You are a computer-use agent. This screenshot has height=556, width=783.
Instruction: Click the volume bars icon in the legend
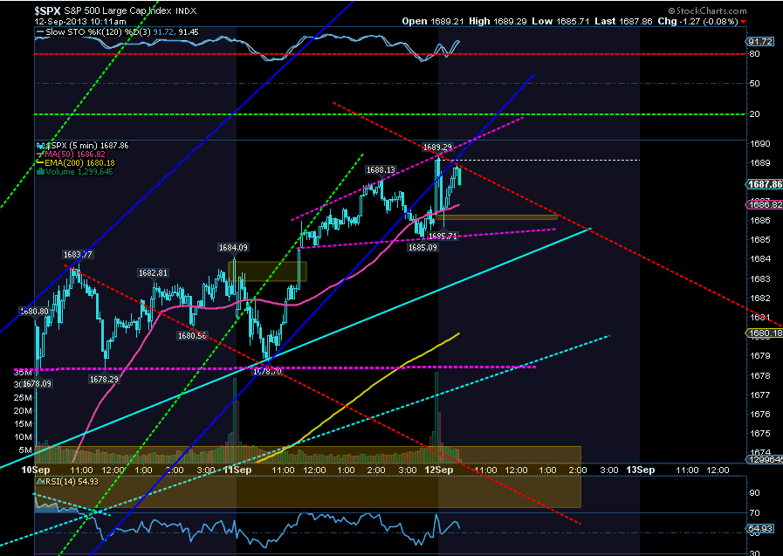click(40, 172)
